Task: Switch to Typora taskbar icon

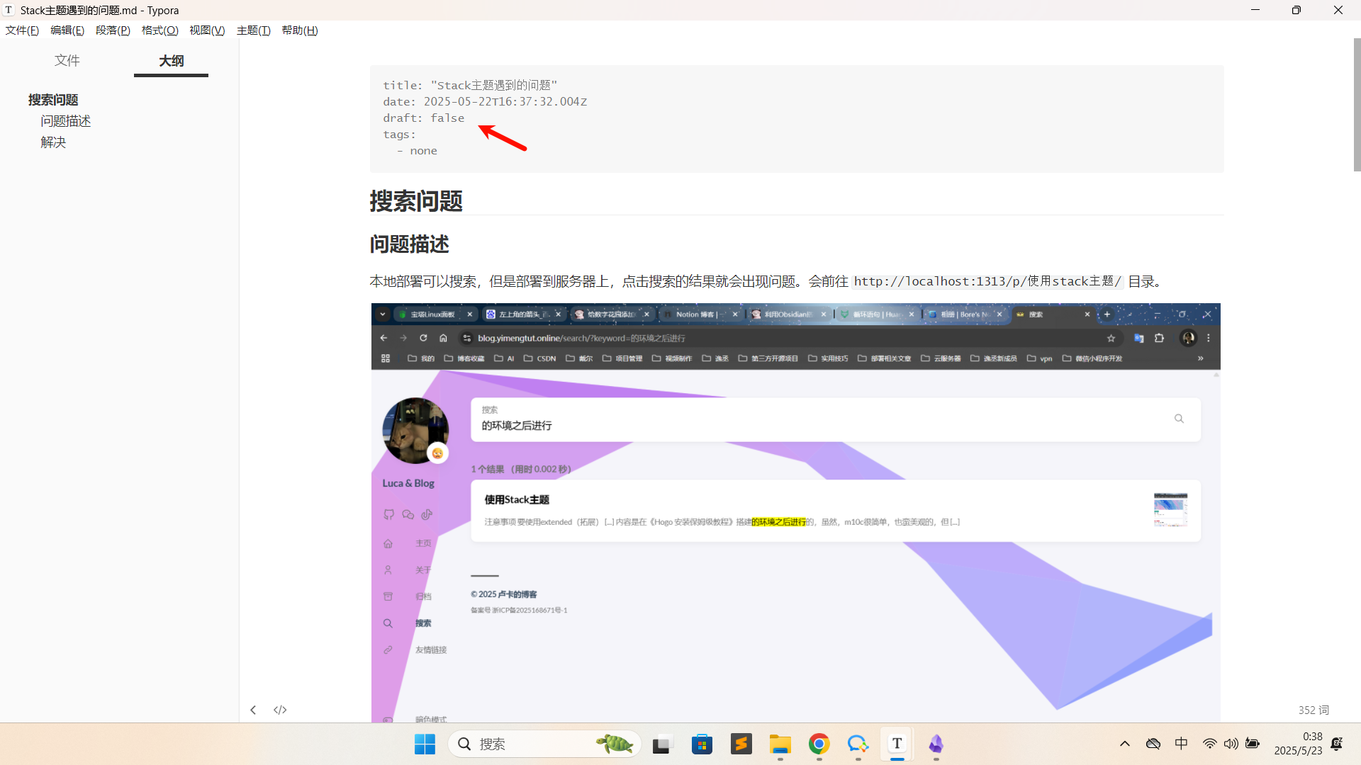Action: click(897, 744)
